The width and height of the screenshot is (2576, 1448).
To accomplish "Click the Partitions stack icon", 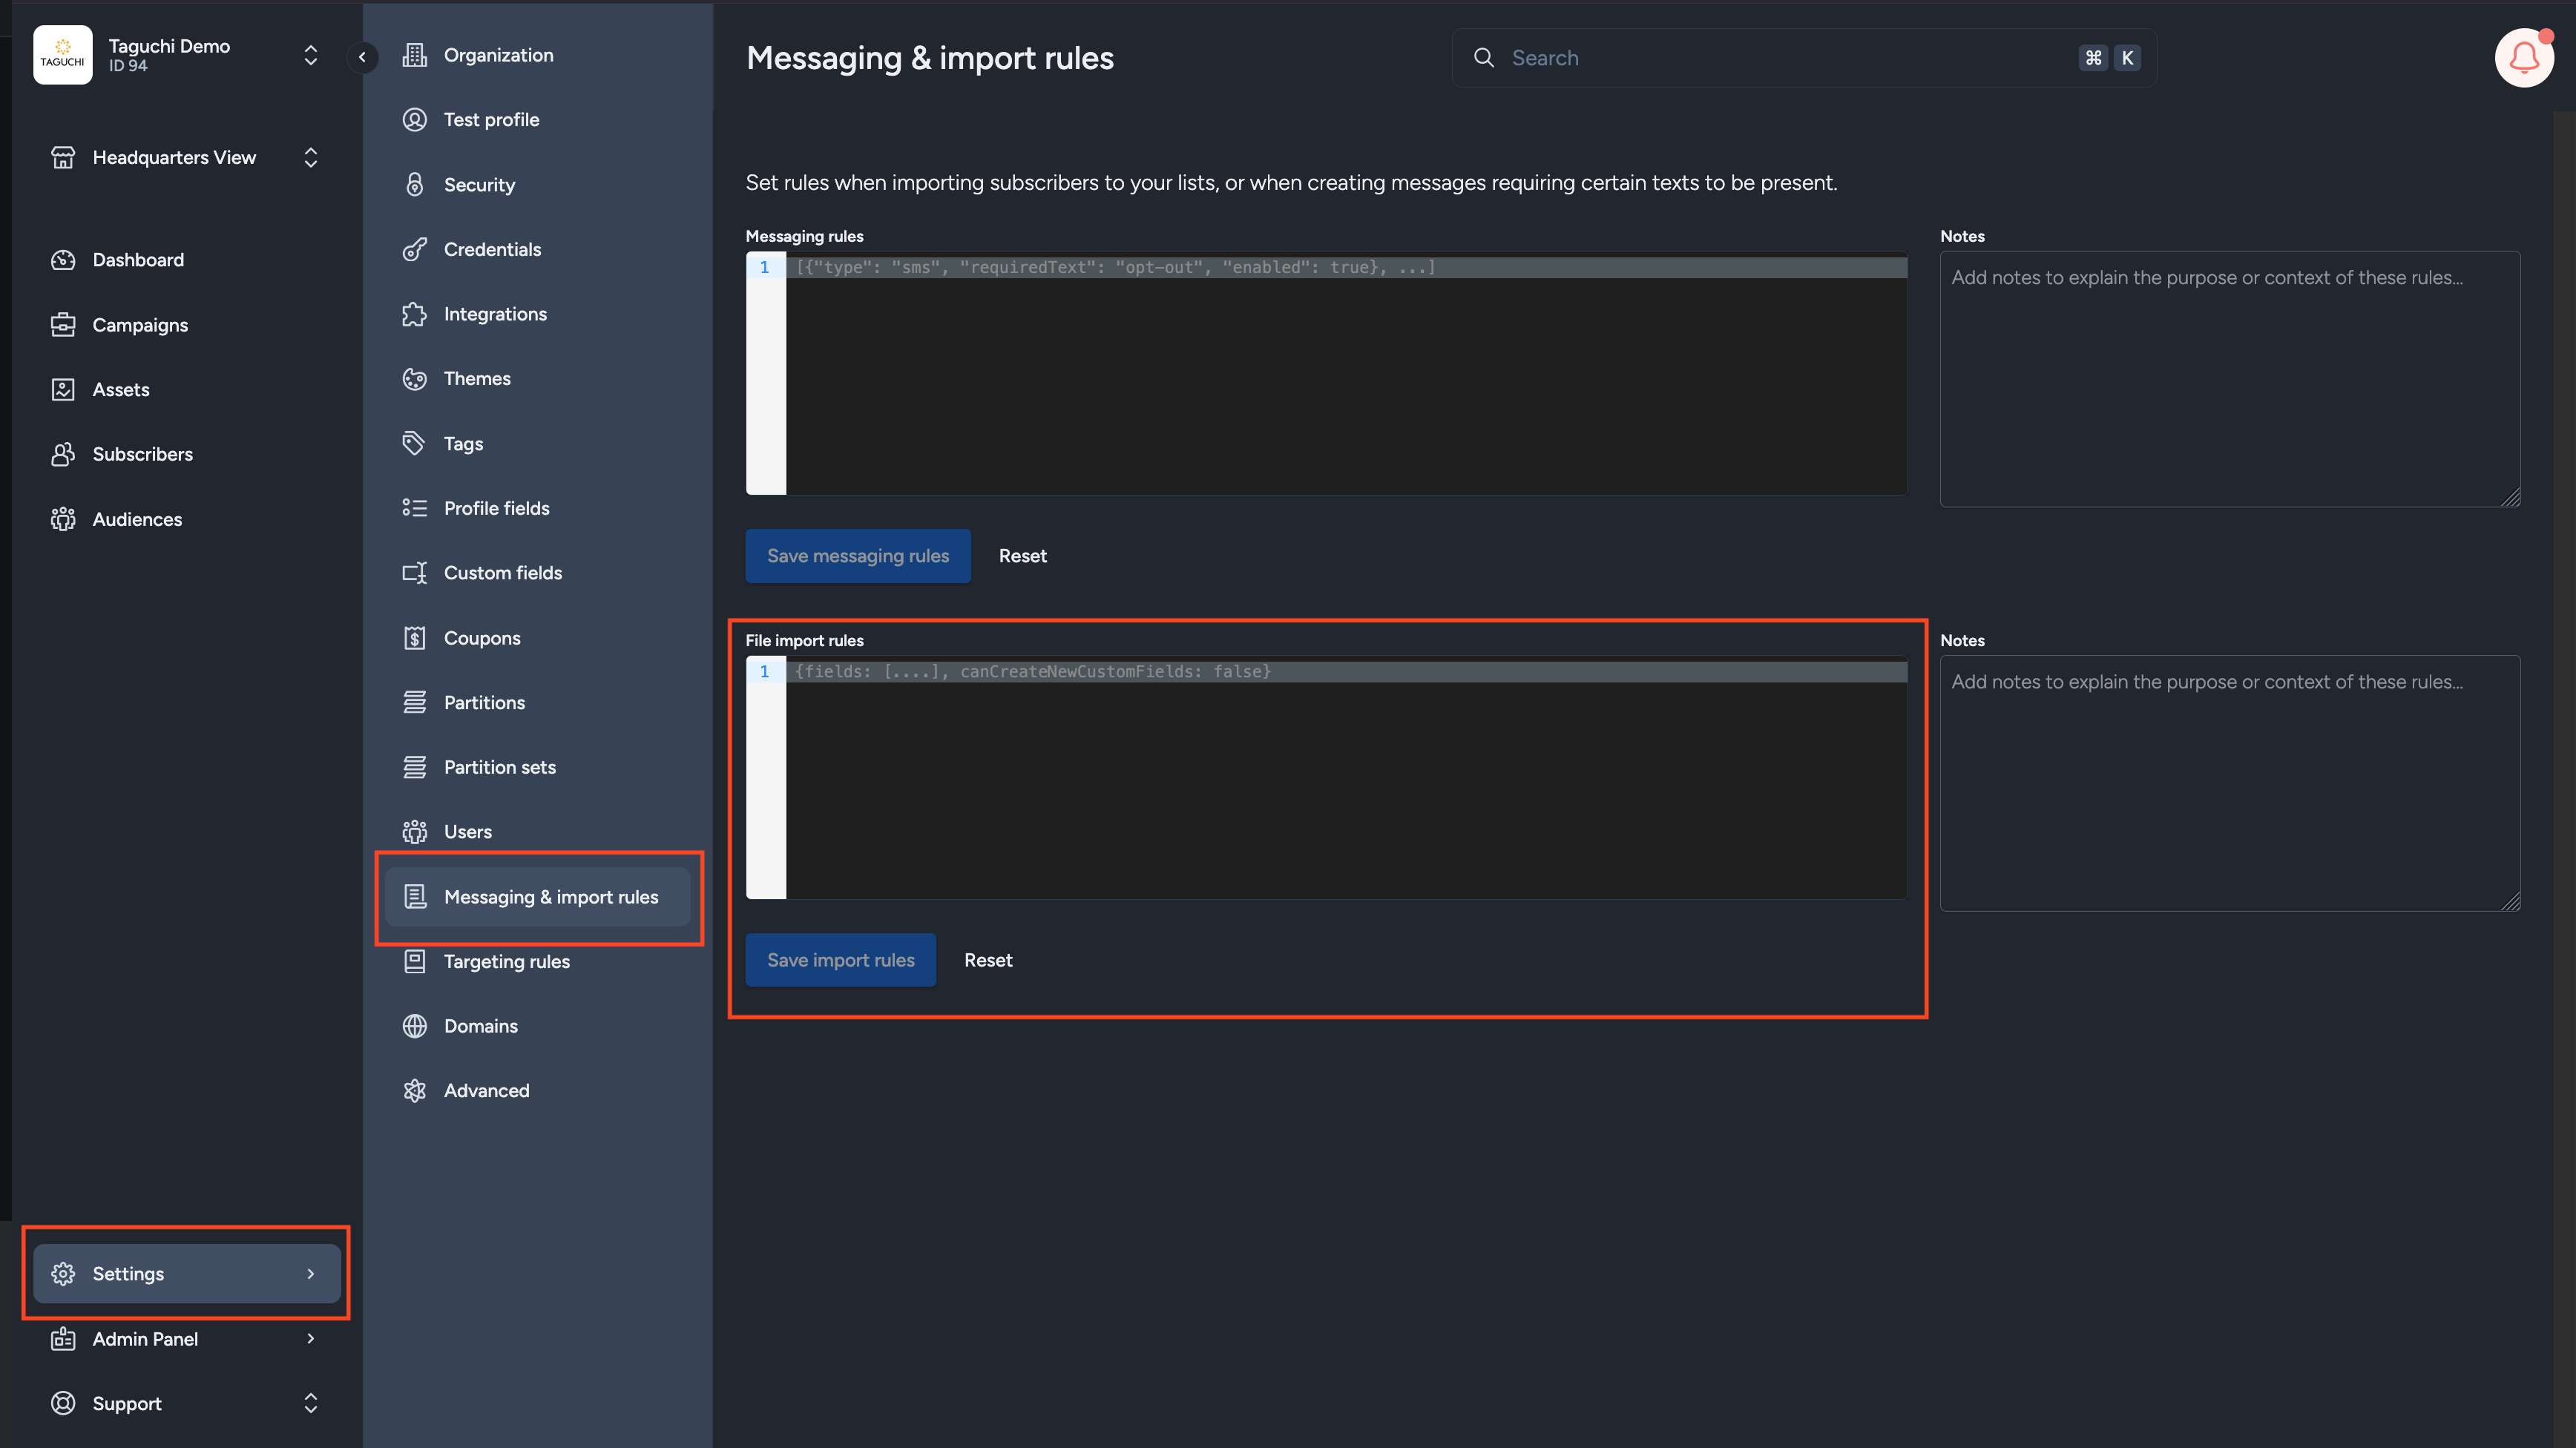I will 414,702.
